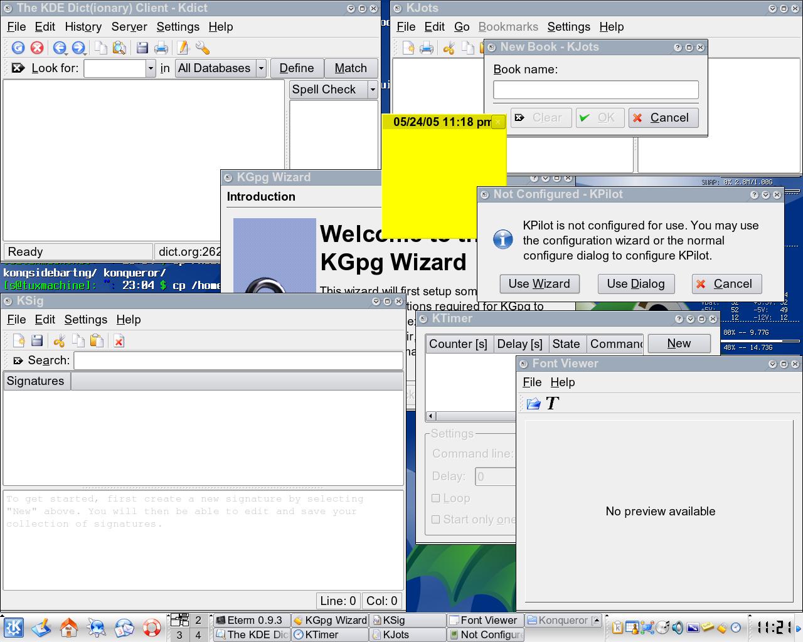Click the new page icon in KJots toolbar
The image size is (803, 642).
pos(408,48)
